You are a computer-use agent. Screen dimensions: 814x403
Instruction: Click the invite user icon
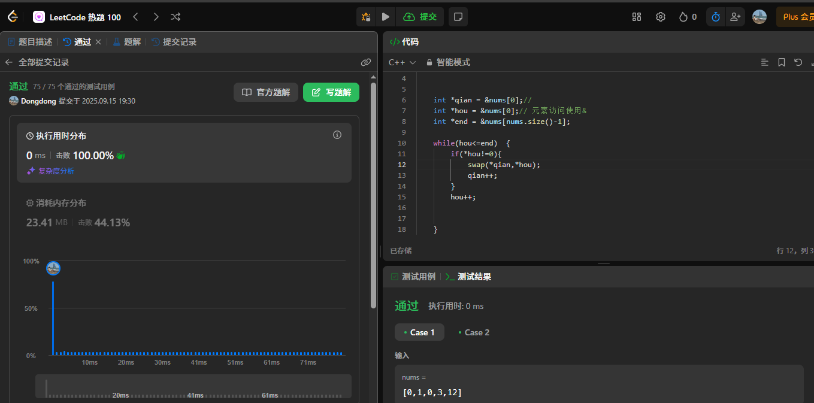(x=735, y=17)
